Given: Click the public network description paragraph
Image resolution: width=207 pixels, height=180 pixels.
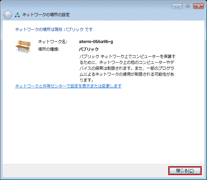Looking at the screenshot, I should 127,68.
